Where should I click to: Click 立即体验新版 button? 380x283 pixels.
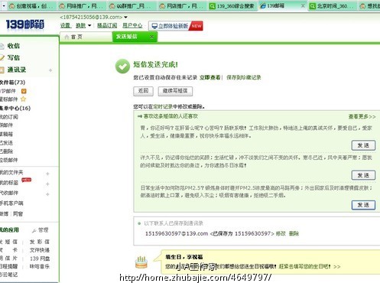[176, 26]
